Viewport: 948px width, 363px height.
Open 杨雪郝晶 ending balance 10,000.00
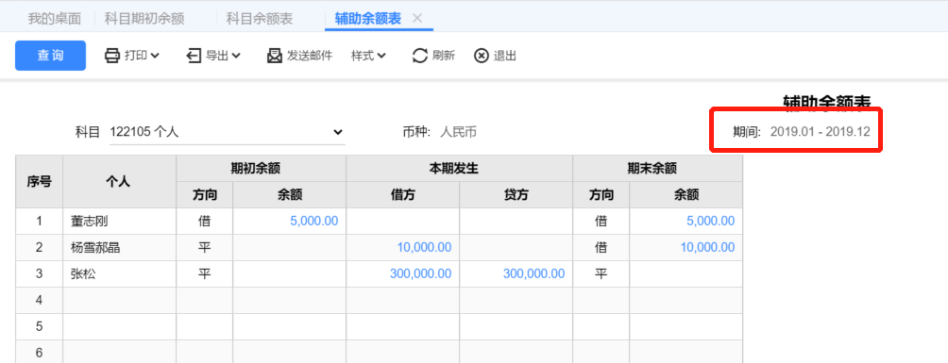[x=707, y=247]
